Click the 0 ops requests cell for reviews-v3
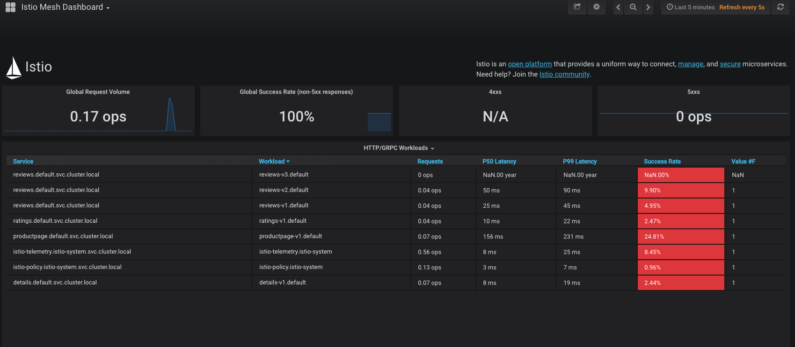The width and height of the screenshot is (795, 347). tap(444, 175)
